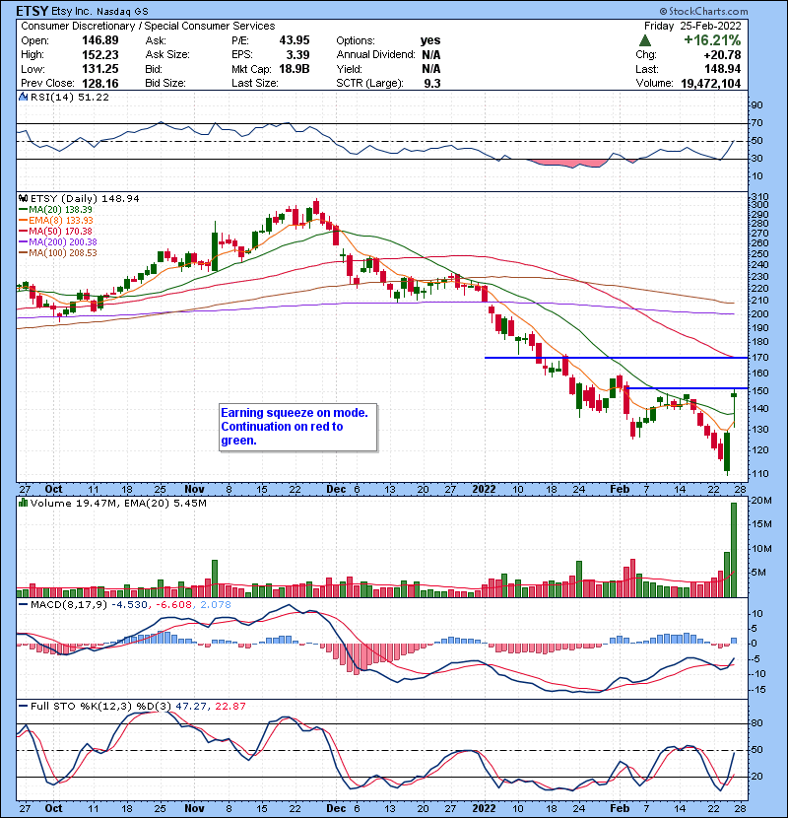788x818 pixels.
Task: Click the stochastic %D value 22.87
Action: 230,706
